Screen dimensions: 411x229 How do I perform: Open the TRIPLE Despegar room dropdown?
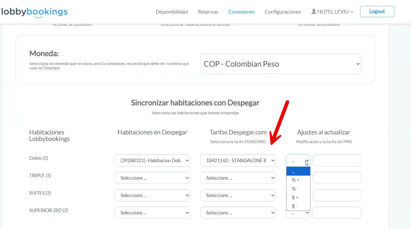[x=152, y=178]
